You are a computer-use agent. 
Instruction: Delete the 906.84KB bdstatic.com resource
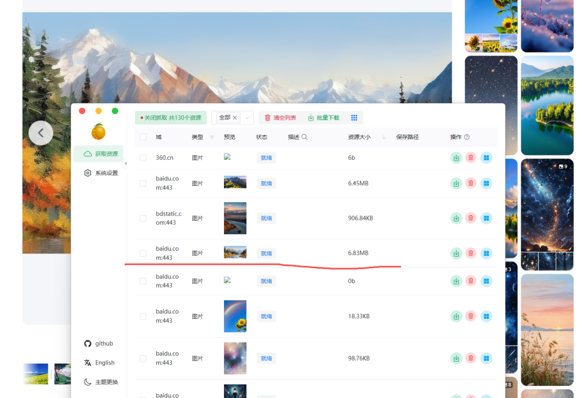471,218
